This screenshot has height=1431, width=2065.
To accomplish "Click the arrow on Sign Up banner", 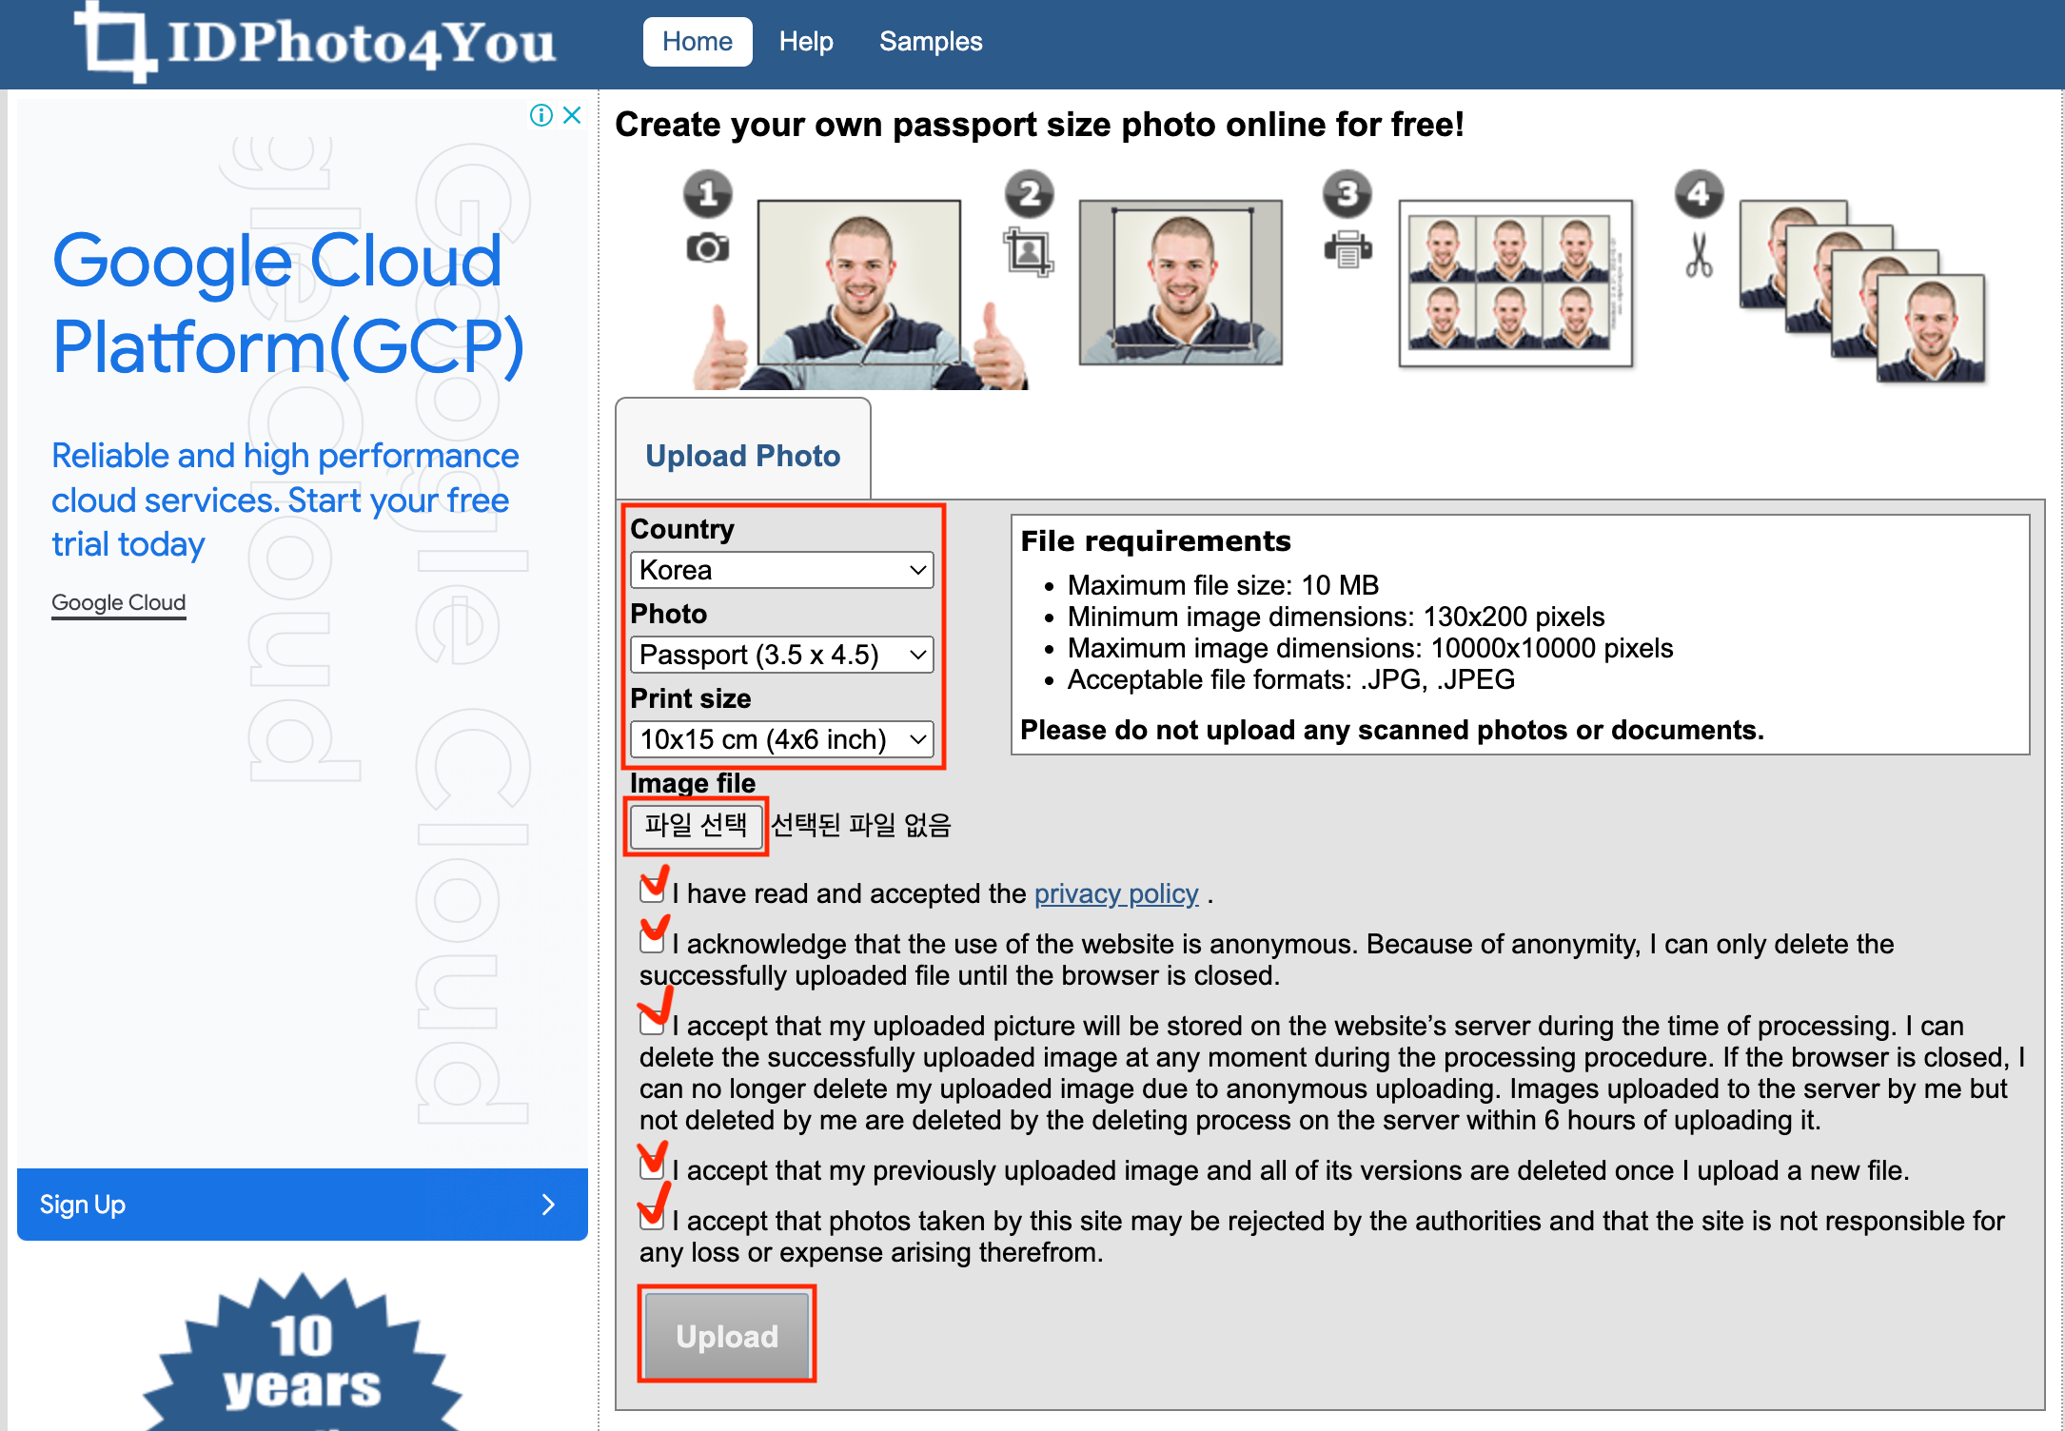I will point(548,1205).
